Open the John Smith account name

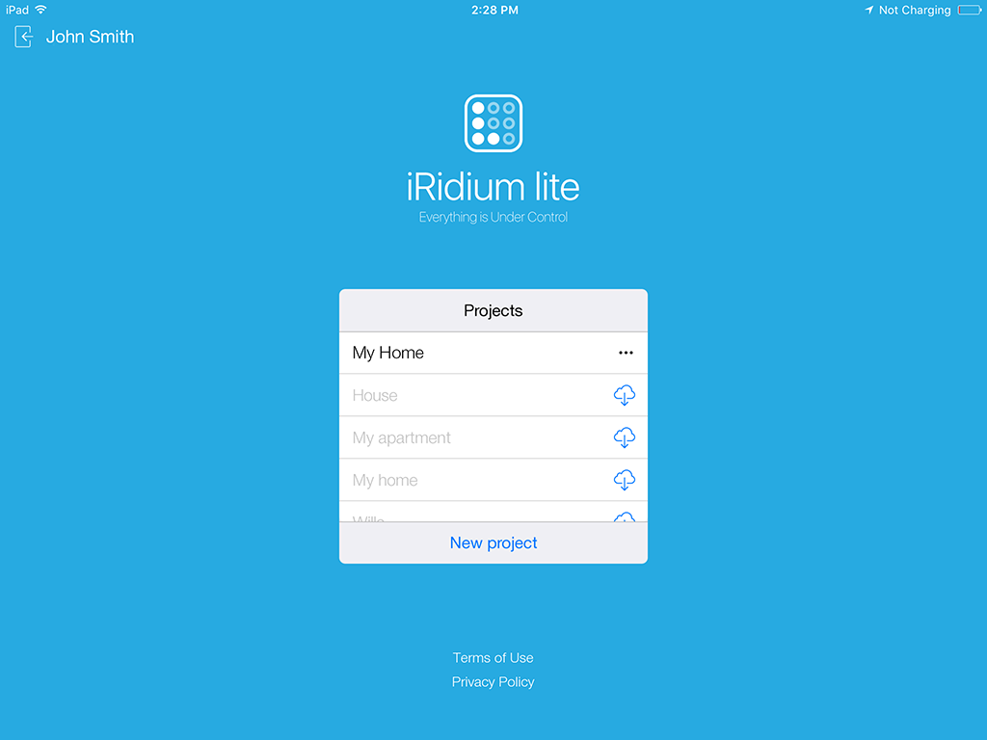90,37
